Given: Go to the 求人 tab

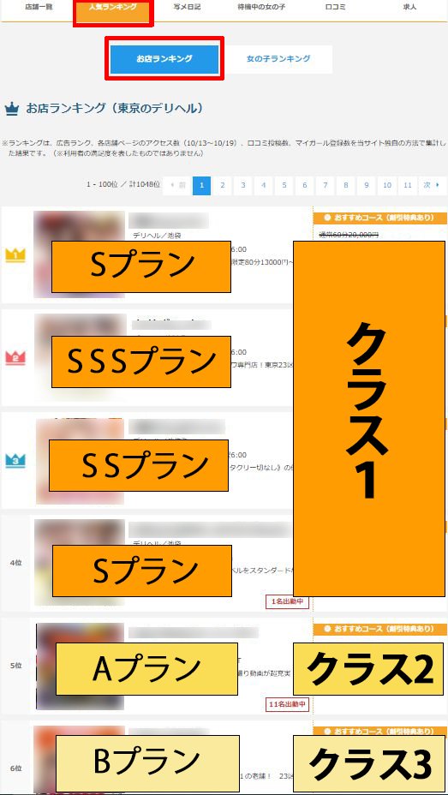Looking at the screenshot, I should (409, 8).
